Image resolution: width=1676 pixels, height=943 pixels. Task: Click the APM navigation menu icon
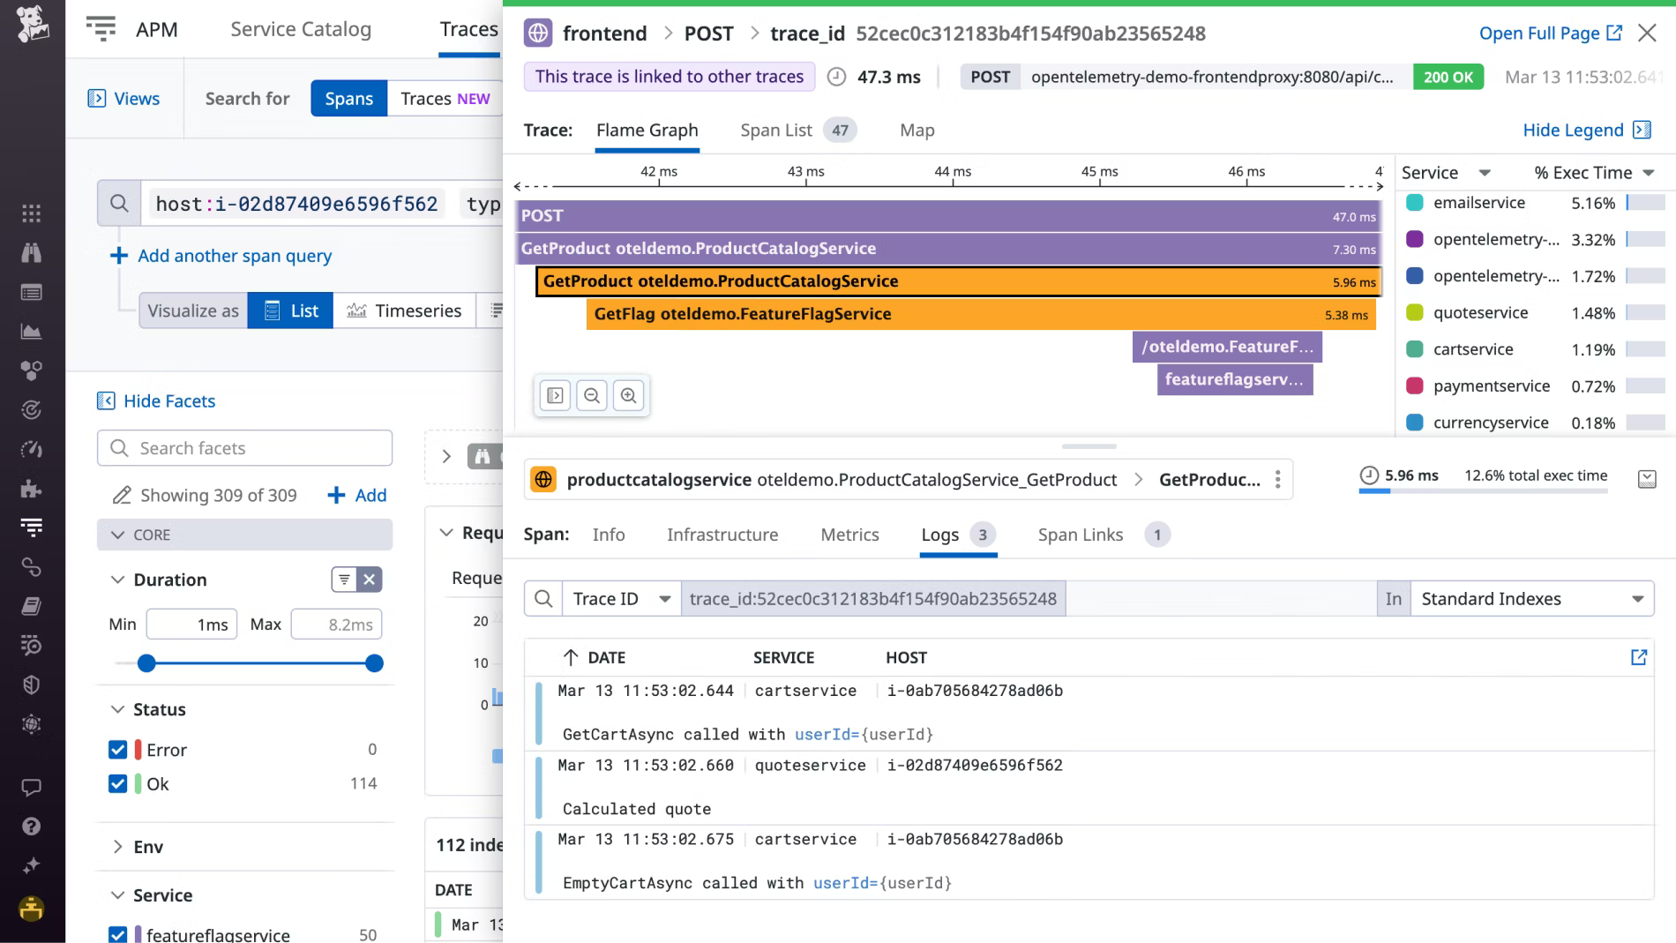[101, 29]
